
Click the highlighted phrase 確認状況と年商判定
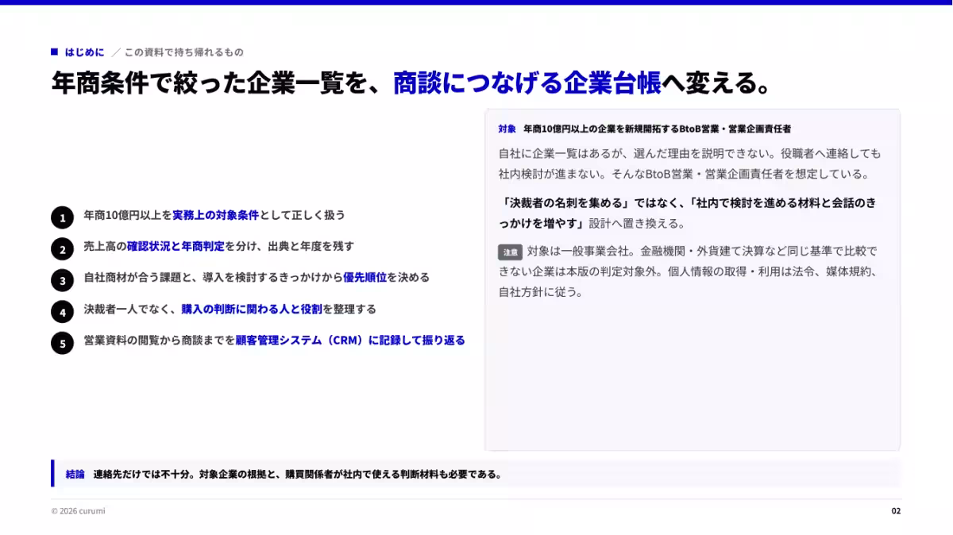(176, 246)
